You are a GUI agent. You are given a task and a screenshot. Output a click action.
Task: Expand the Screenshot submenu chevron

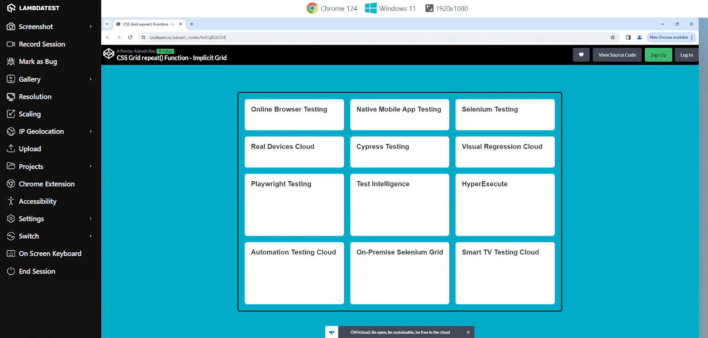[x=91, y=27]
